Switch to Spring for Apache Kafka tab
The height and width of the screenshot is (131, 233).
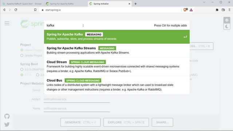coord(66,4)
